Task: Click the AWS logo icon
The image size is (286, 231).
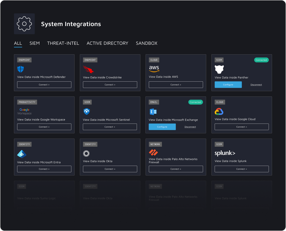Action: 154,69
